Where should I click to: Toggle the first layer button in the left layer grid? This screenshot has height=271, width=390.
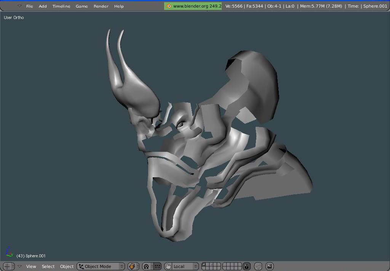point(204,265)
